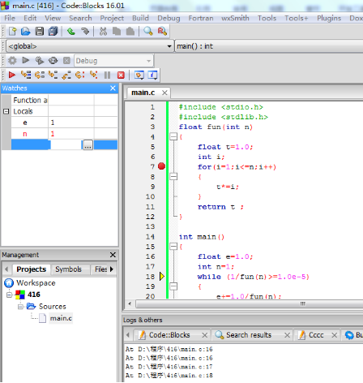The height and width of the screenshot is (383, 363).
Task: Stop the debugger with red X
Action: (121, 75)
